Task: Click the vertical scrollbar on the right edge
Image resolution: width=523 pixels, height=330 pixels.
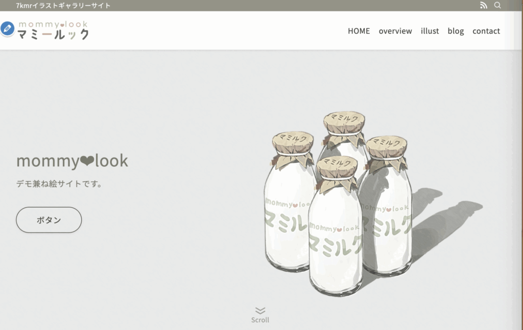Action: [x=518, y=165]
